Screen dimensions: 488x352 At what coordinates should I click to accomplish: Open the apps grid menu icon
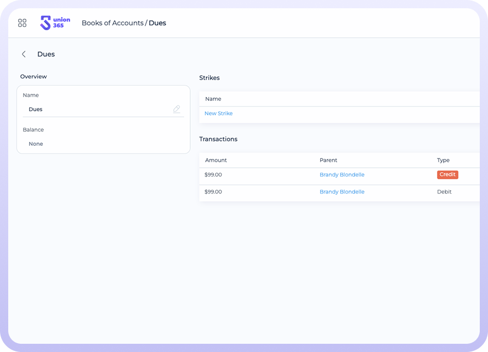coord(22,23)
